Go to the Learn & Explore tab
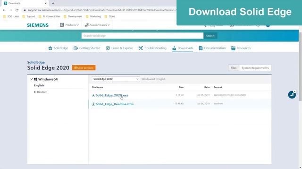Viewport: 302px width, 169px height. coord(119,48)
